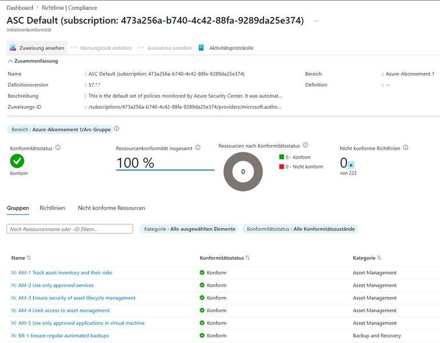Switch to the Gruppen tab
Viewport: 440px width, 343px height.
[x=18, y=208]
